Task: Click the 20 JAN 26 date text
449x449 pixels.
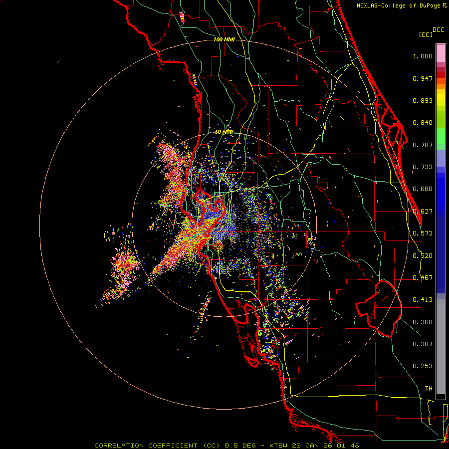Action: point(312,446)
